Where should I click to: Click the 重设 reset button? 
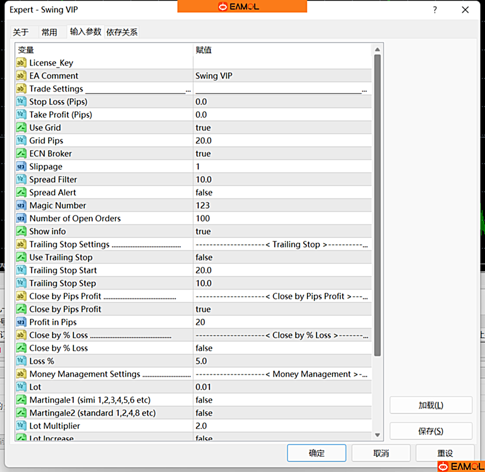[445, 453]
